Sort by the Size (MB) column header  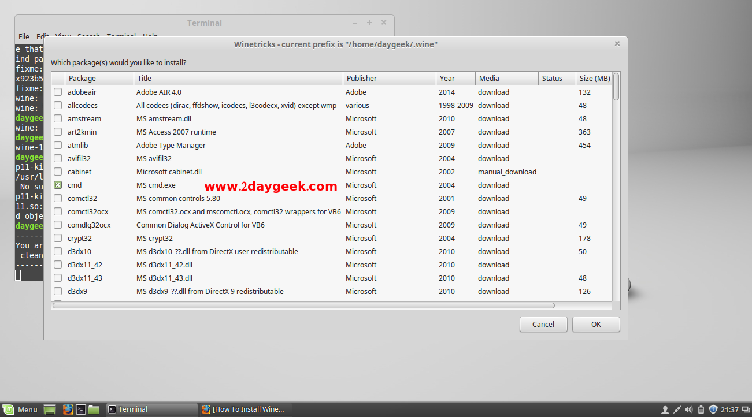[594, 78]
